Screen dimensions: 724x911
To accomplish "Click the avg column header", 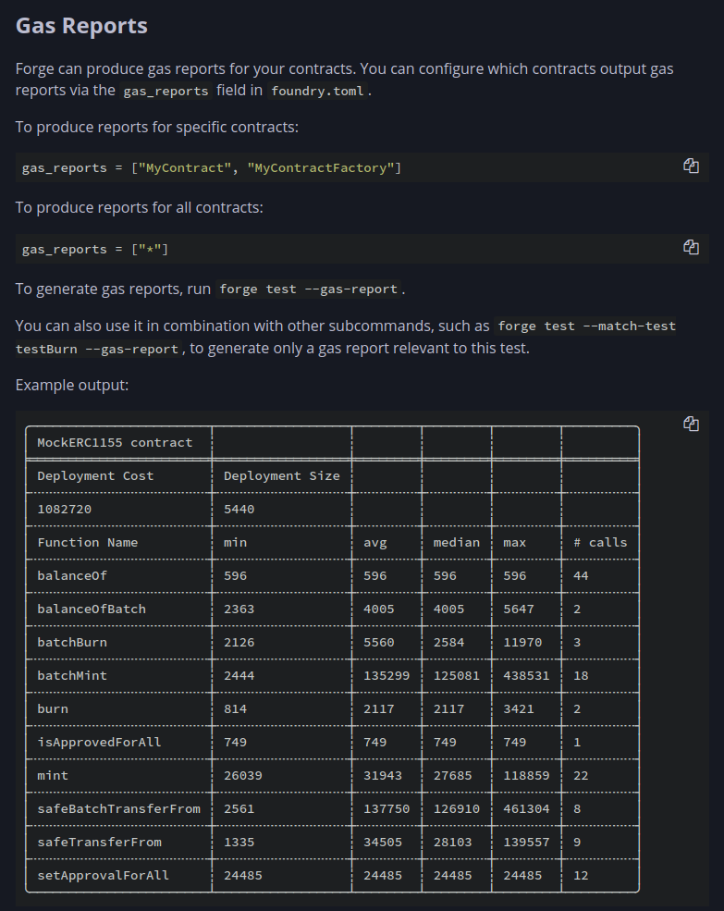I will pos(374,543).
